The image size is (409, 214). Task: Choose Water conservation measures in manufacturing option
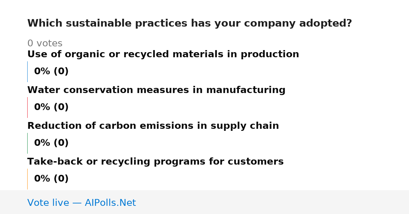coord(156,90)
